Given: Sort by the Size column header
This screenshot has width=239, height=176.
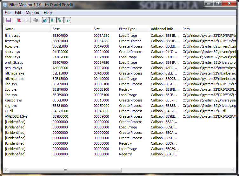Looking at the screenshot, I should point(104,29).
